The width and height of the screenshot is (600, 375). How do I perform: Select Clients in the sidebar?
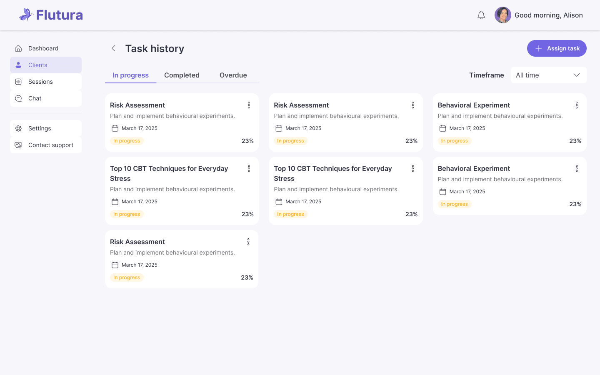(46, 65)
